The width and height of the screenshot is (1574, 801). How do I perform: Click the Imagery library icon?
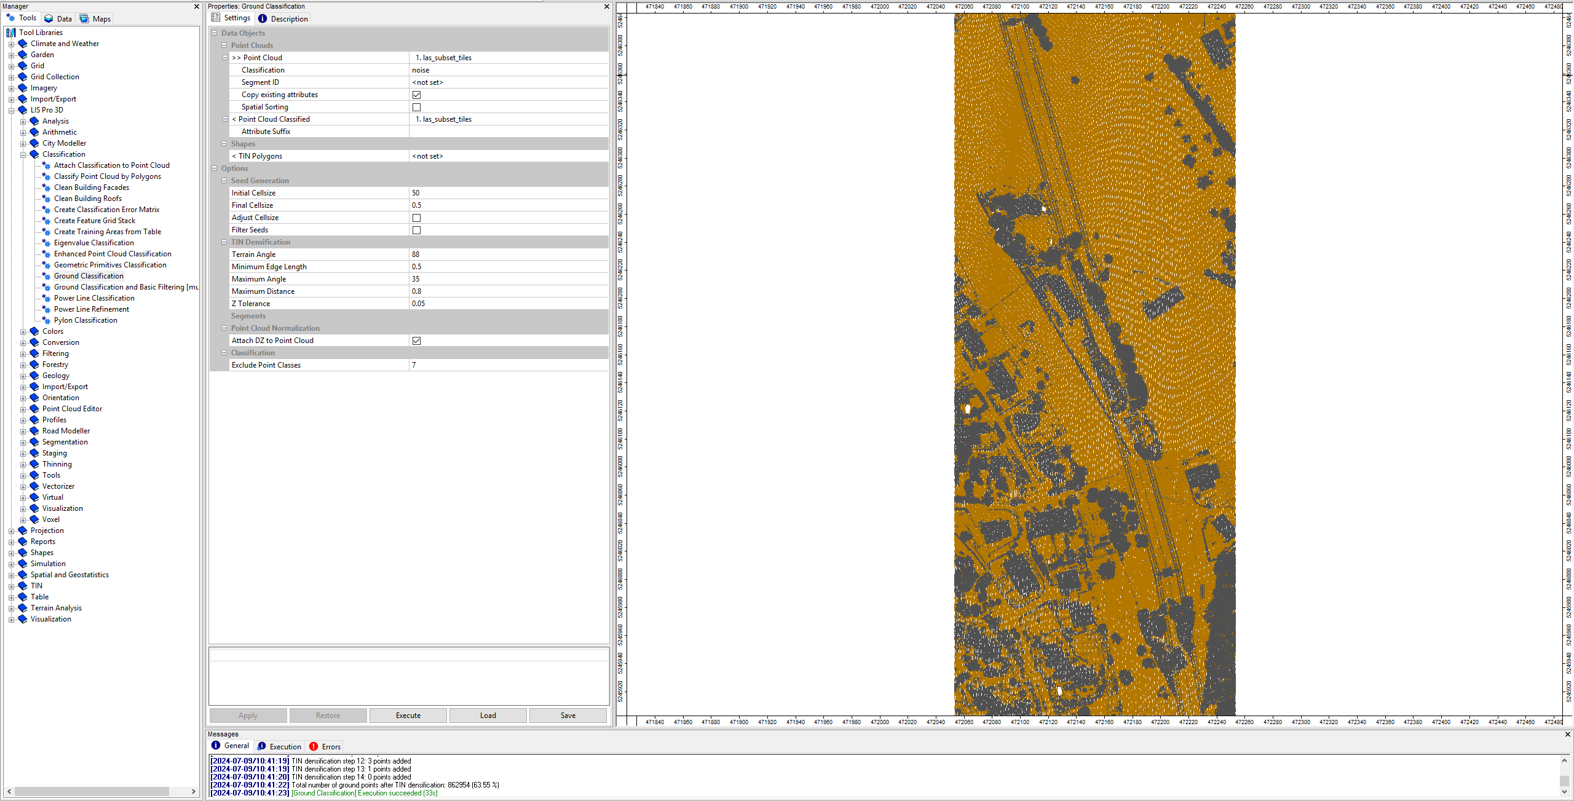(x=23, y=88)
